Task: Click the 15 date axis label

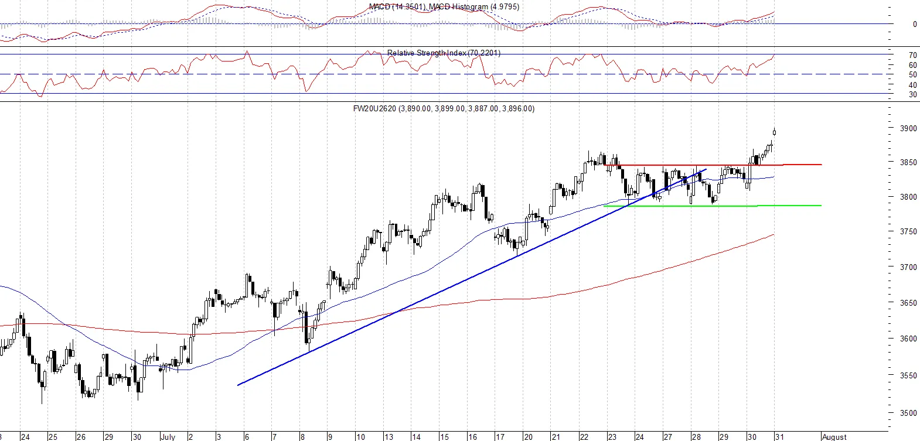Action: (x=444, y=437)
